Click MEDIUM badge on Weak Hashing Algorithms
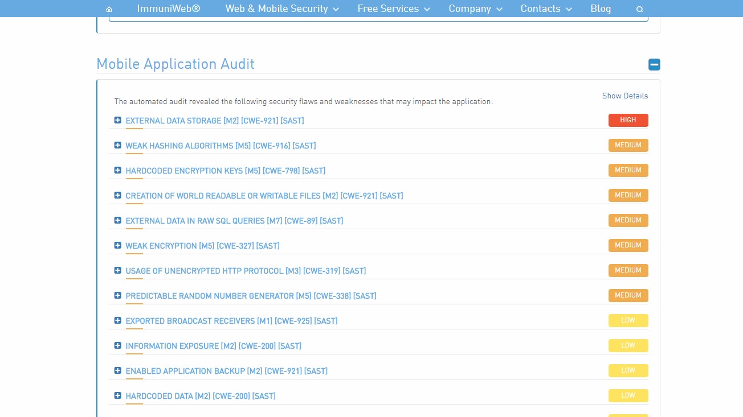Image resolution: width=743 pixels, height=417 pixels. click(628, 145)
